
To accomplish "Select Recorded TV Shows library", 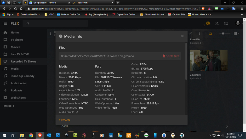I will click(x=24, y=62).
